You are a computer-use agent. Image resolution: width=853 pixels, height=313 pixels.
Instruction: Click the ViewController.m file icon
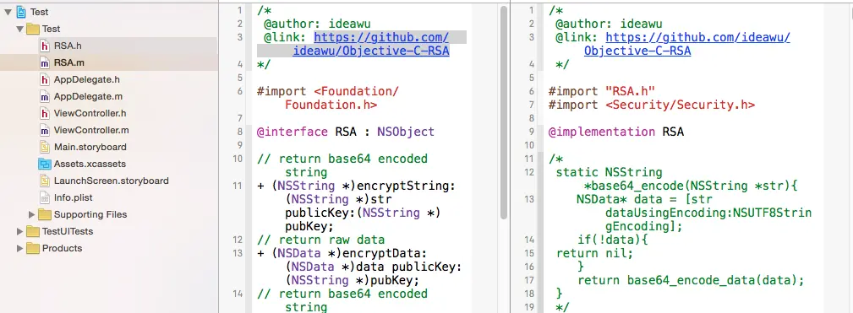(x=45, y=130)
